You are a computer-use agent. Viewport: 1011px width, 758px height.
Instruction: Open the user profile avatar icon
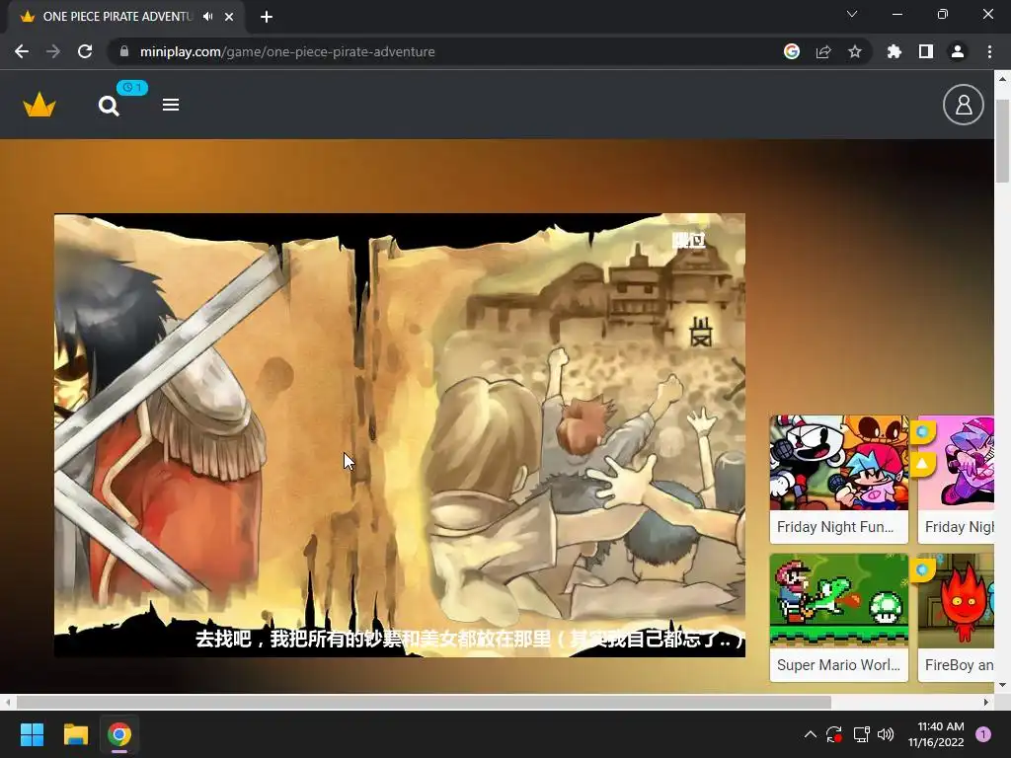click(x=963, y=105)
